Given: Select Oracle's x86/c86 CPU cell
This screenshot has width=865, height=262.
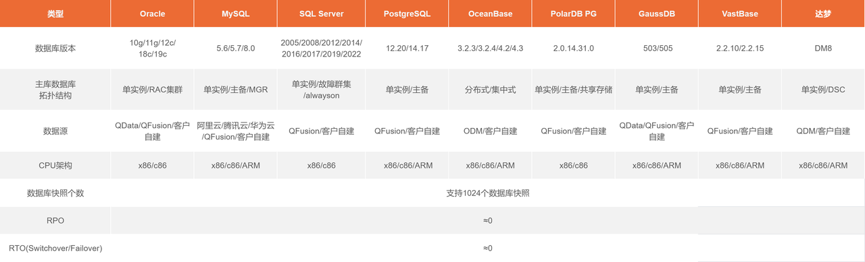Looking at the screenshot, I should [x=152, y=165].
